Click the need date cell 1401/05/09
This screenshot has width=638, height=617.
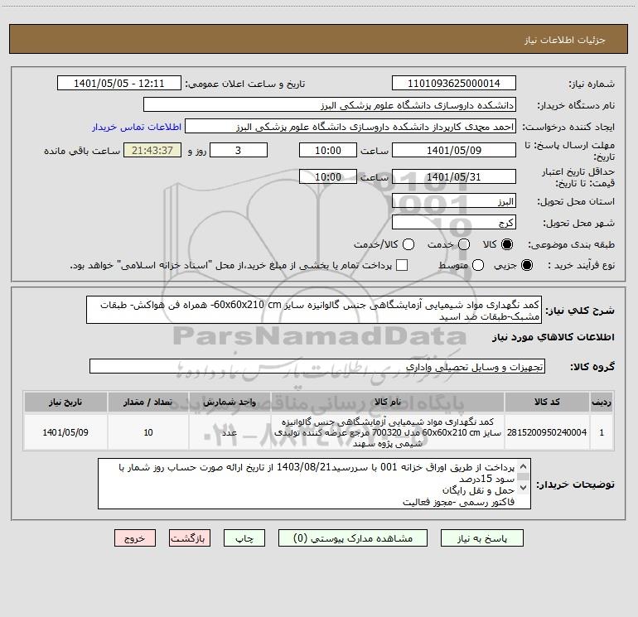tap(65, 432)
